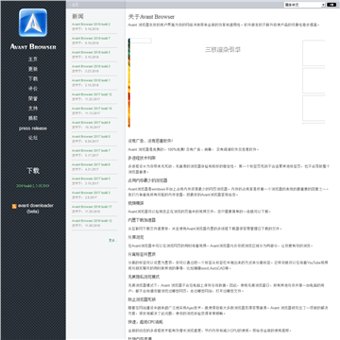The image size is (340, 340).
Task: Open news Avant Browser 2016 build 12
Action: point(92,221)
